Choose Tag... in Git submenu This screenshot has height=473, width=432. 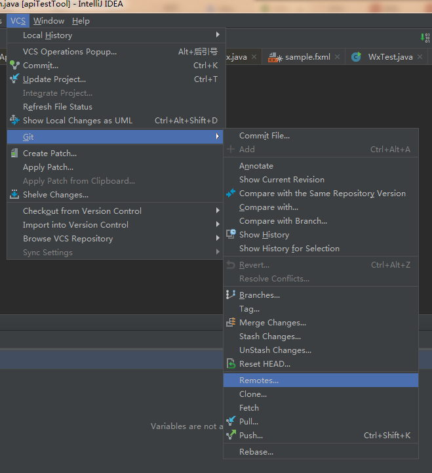pyautogui.click(x=321, y=309)
